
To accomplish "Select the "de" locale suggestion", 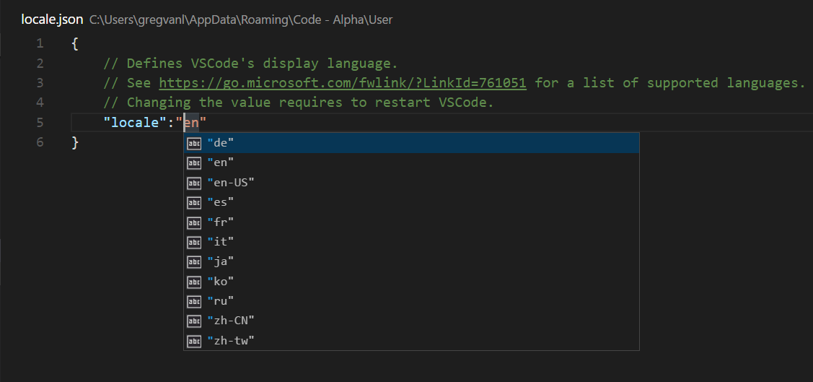I will point(412,143).
